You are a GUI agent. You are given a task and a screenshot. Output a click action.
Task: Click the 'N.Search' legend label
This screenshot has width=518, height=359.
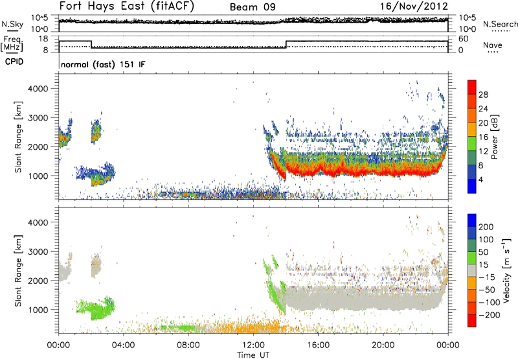point(500,24)
